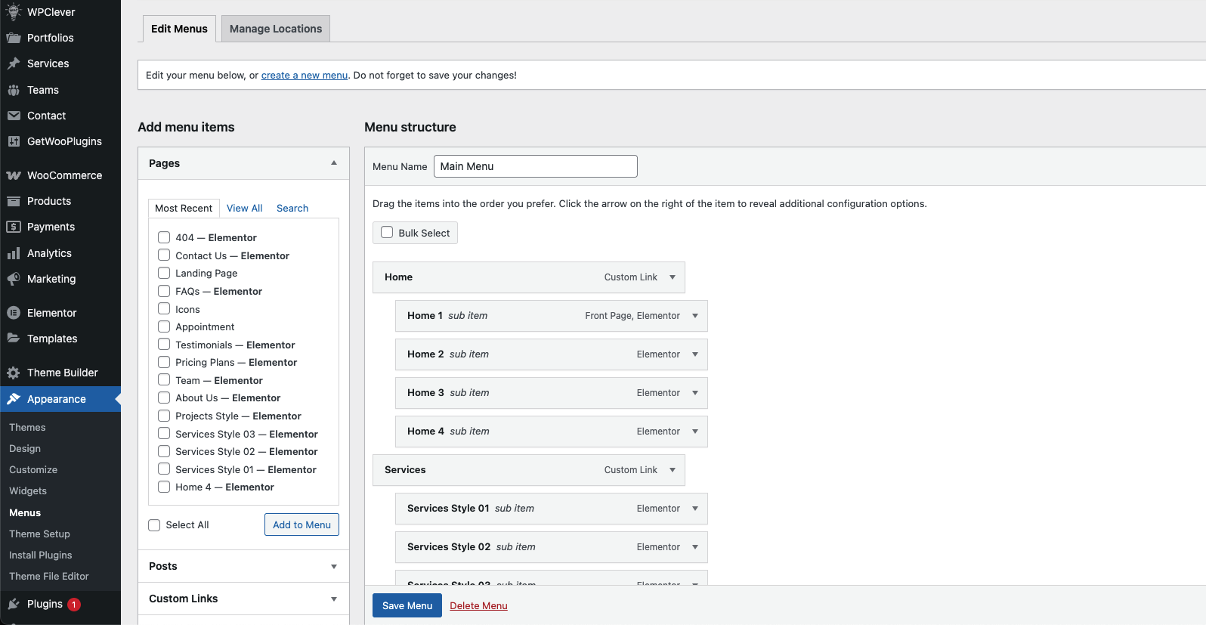This screenshot has width=1206, height=625.
Task: Click the Marketing megaphone icon
Action: (14, 279)
